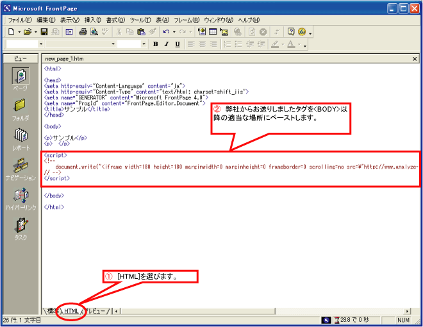
Task: Open the Frames menu (フレーム)
Action: click(x=187, y=20)
